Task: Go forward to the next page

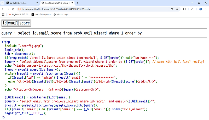Action: (8, 9)
